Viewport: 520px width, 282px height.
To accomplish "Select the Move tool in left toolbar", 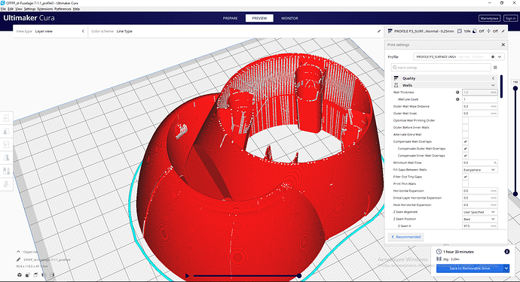I will (6, 118).
